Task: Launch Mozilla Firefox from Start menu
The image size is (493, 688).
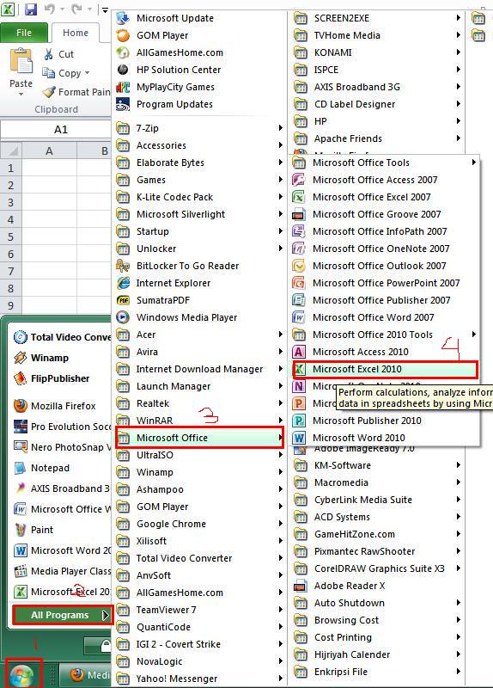Action: coord(55,406)
